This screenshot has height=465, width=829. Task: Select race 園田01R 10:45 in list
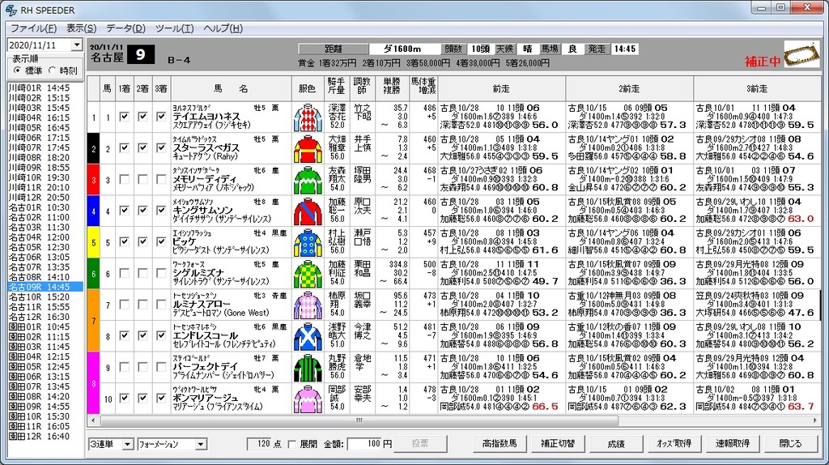45,326
